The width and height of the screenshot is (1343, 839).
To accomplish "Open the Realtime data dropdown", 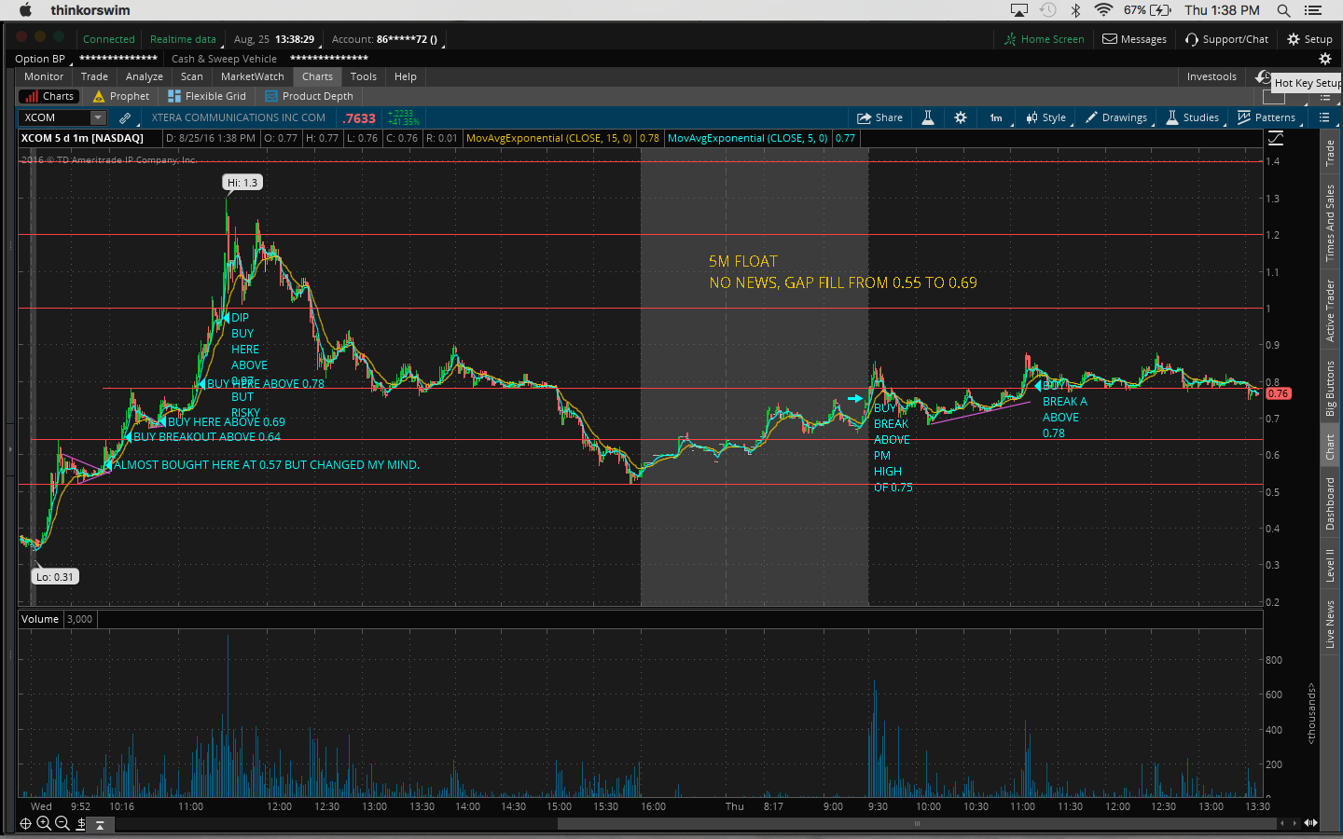I will tap(184, 39).
